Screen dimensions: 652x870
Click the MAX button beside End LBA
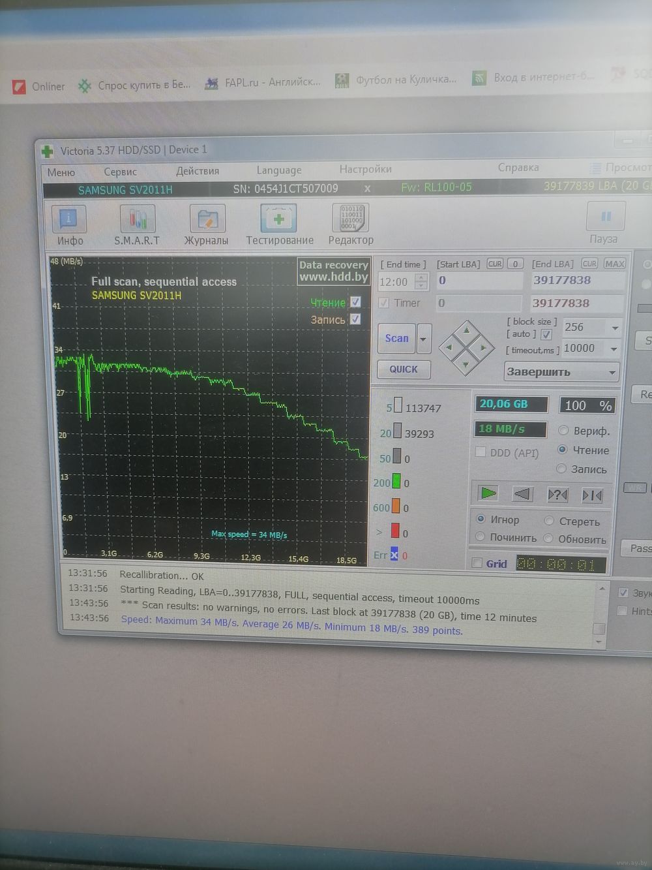(x=614, y=264)
